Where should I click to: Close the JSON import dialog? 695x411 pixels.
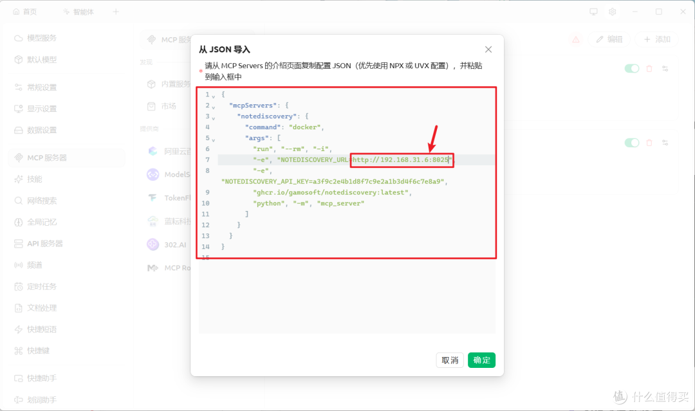click(x=488, y=50)
